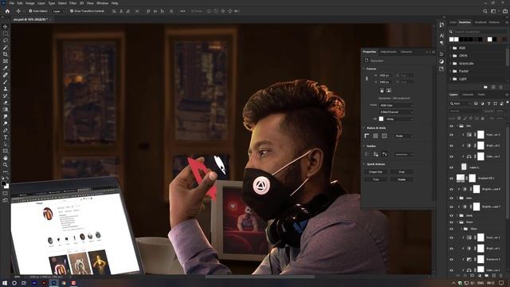Image resolution: width=510 pixels, height=287 pixels.
Task: Select the Rectangular Marquee tool
Action: [6, 33]
